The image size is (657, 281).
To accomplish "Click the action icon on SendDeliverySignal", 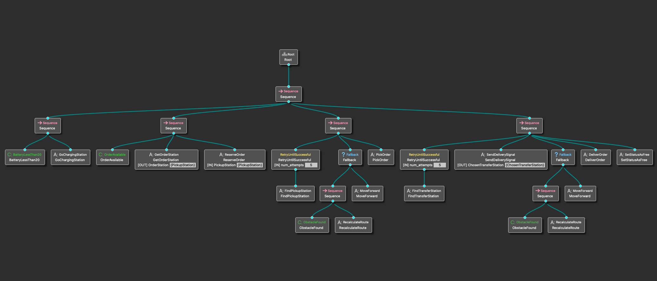I will pyautogui.click(x=483, y=154).
